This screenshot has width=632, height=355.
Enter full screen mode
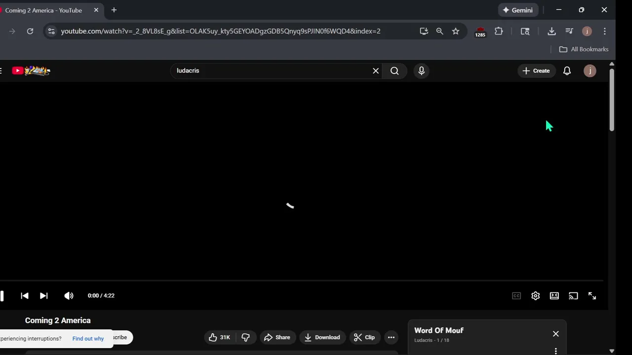pyautogui.click(x=592, y=296)
